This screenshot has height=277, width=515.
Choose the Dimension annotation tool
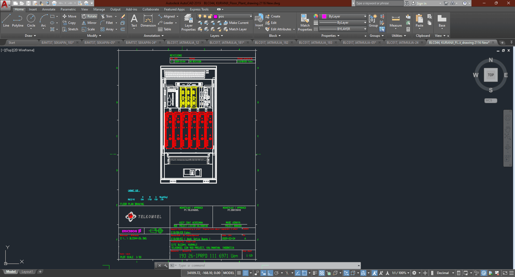(x=148, y=21)
